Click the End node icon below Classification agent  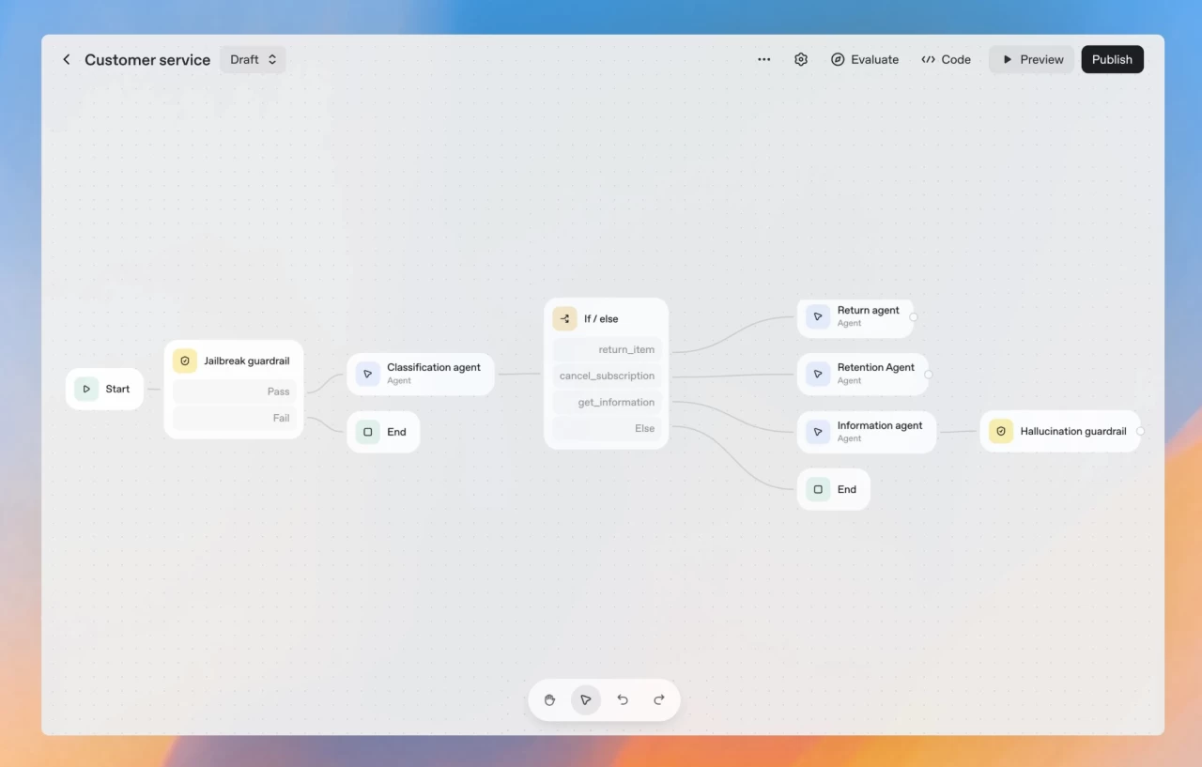coord(367,431)
